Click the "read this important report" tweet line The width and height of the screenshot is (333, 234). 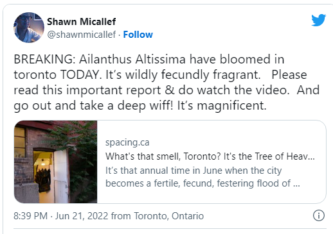coord(166,90)
